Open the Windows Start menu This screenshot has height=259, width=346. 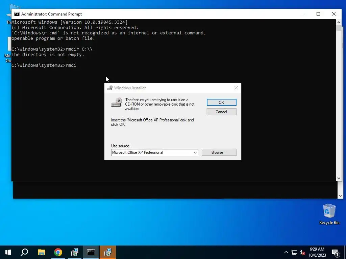coord(8,252)
